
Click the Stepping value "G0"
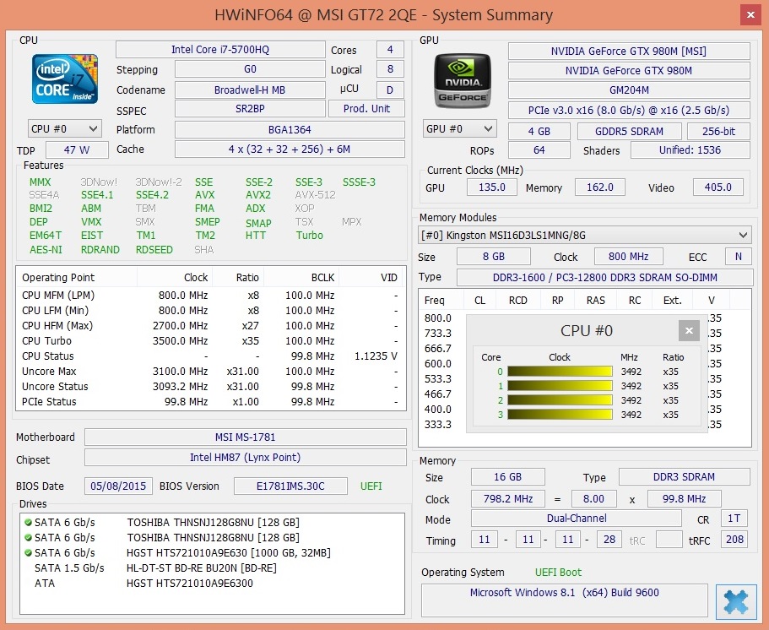point(250,69)
